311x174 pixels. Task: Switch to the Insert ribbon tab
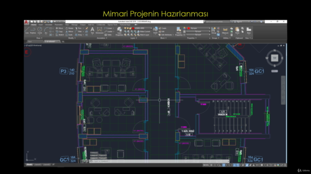pyautogui.click(x=41, y=25)
